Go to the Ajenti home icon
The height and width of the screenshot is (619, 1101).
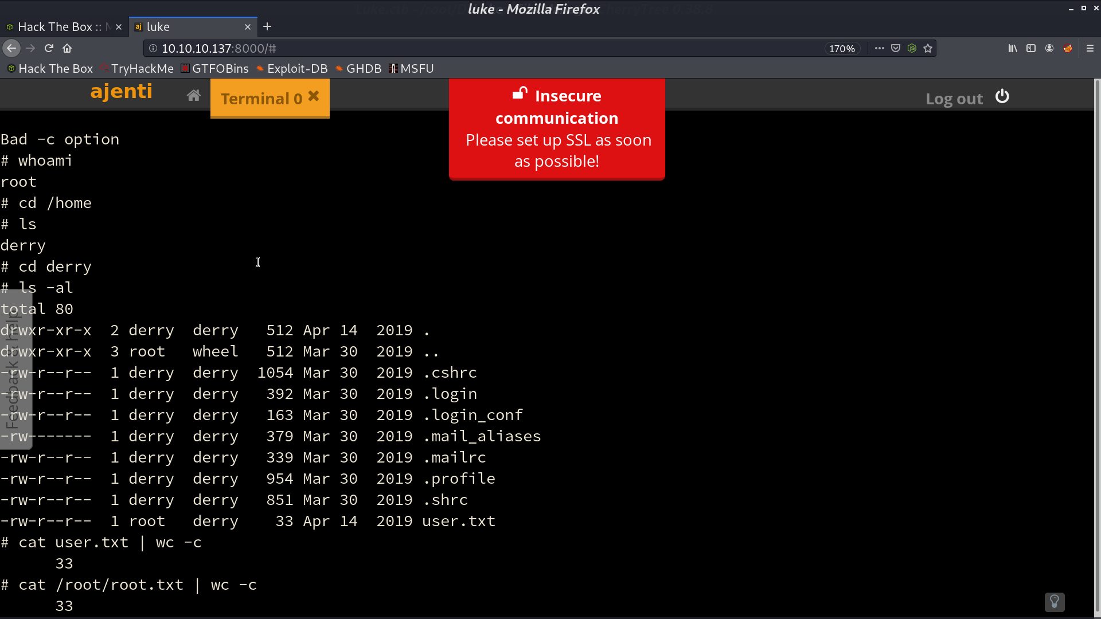[194, 96]
